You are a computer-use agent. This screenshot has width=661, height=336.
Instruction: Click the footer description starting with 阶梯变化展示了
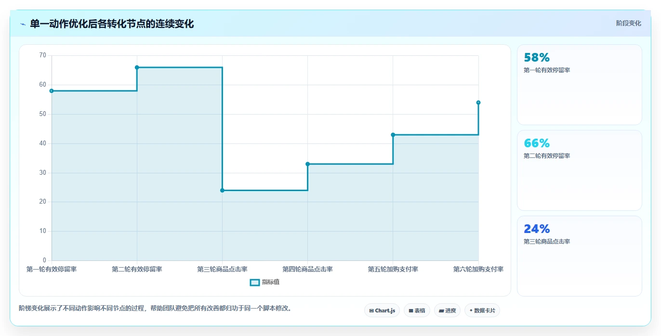155,308
